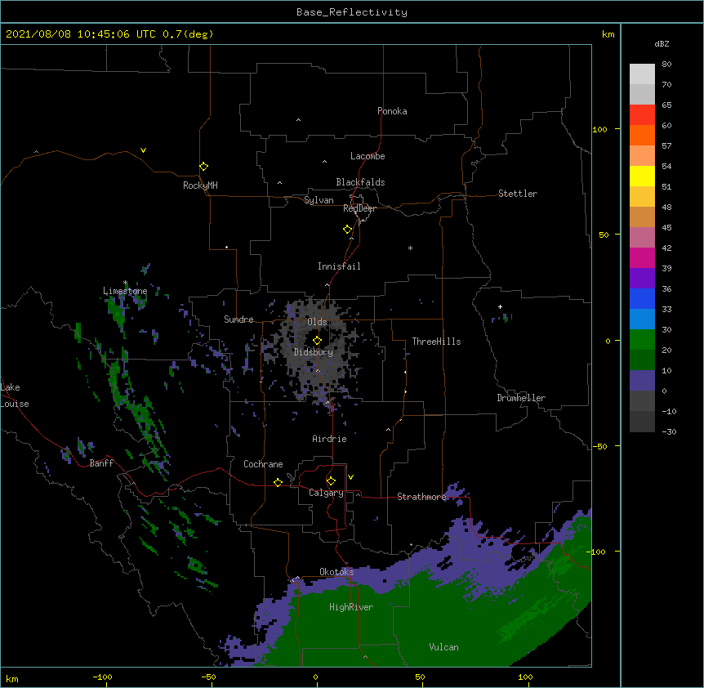Click the Limestone label on the map
The height and width of the screenshot is (688, 704).
(125, 291)
